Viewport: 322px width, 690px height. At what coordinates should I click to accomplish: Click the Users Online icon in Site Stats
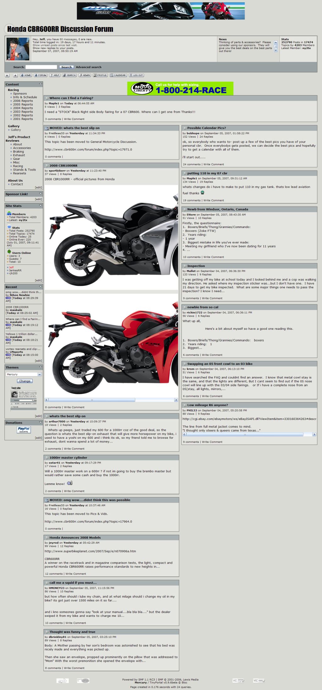9,252
